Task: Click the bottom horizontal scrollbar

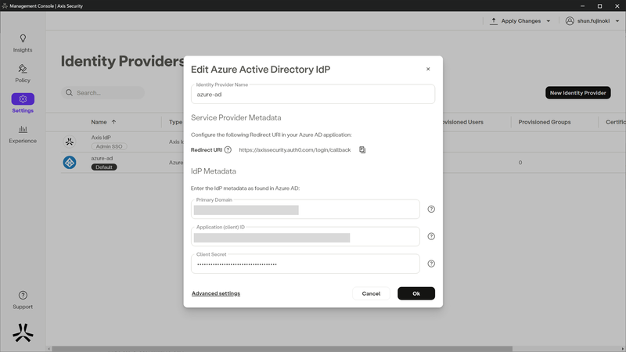Action: [x=282, y=349]
